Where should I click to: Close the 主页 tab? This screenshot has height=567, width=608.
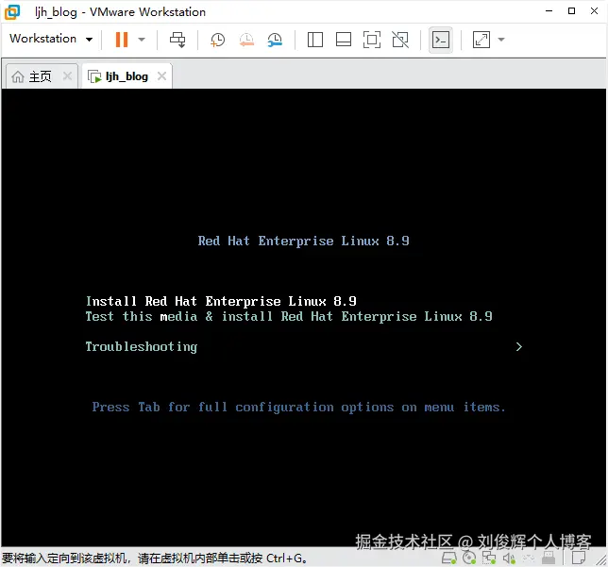pyautogui.click(x=67, y=76)
